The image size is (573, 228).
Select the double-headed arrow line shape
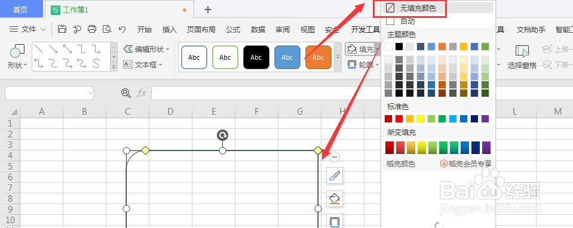point(68,49)
